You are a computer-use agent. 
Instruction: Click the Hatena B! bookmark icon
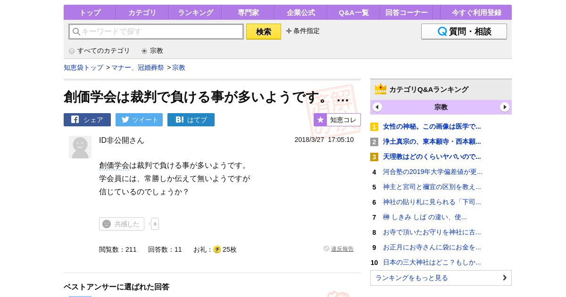(x=180, y=120)
